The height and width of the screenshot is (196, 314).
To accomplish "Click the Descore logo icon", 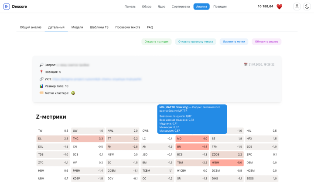I will [7, 7].
